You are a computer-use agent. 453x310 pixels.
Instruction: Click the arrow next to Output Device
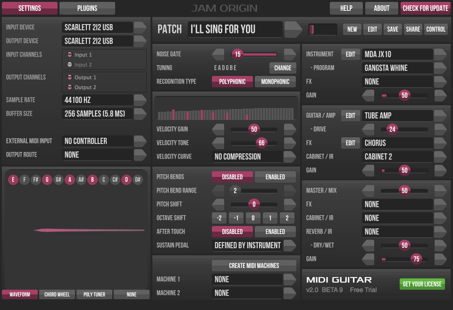(x=140, y=41)
